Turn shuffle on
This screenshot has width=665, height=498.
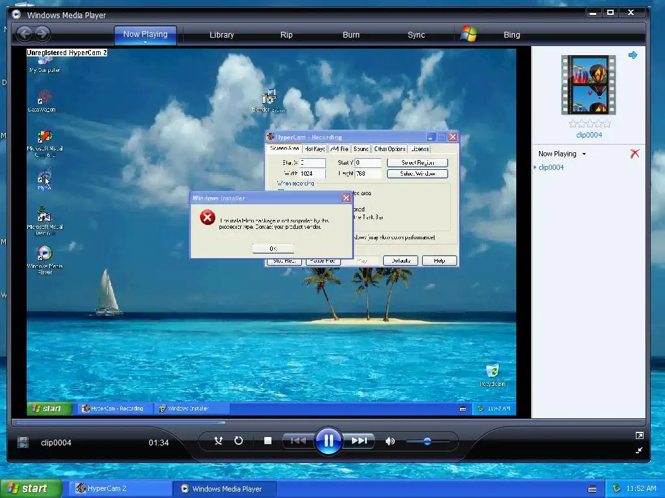click(x=218, y=441)
